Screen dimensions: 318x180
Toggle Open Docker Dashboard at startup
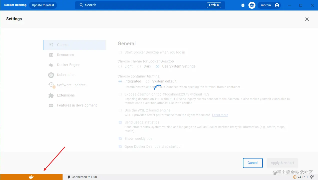pyautogui.click(x=120, y=147)
